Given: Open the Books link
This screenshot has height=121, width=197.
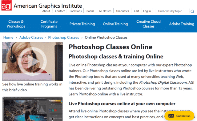Looking at the screenshot, I should tap(90, 11).
